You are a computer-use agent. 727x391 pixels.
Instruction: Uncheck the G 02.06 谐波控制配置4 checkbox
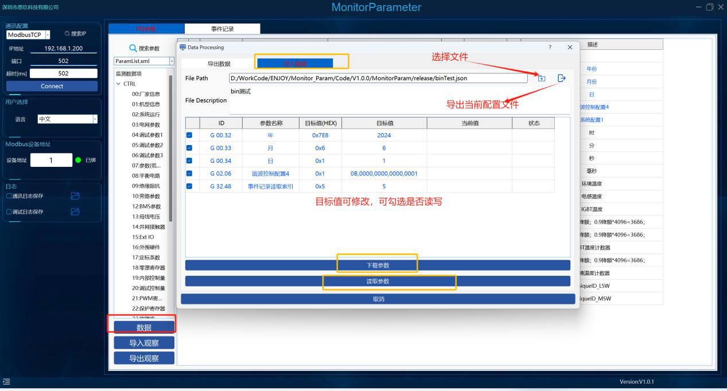coord(189,173)
